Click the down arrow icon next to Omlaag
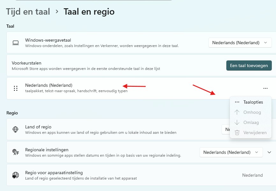Viewport: 276px width, 191px height. [237, 122]
